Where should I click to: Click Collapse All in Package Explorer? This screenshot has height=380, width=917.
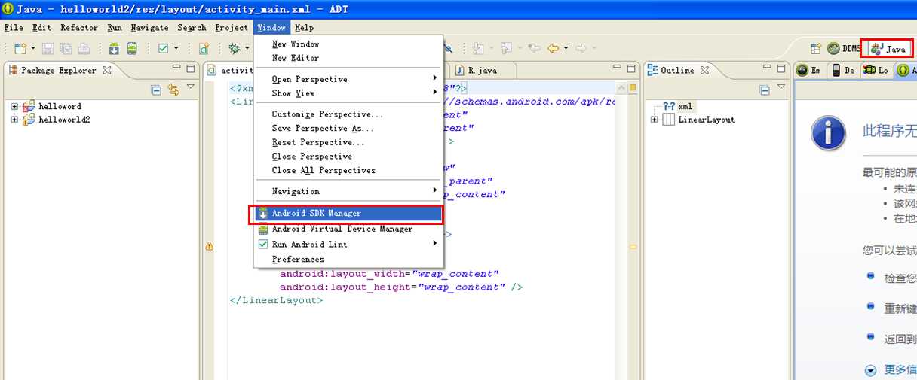[x=156, y=90]
